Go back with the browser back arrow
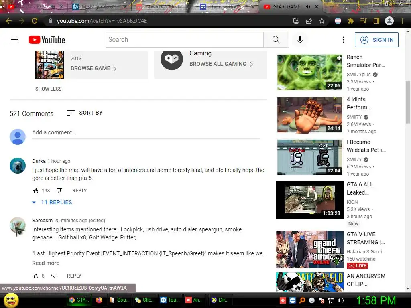Viewport: 411px width, 308px height. (x=9, y=21)
